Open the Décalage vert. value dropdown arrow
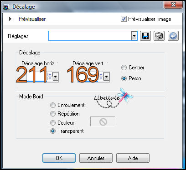186x170 pixels. (107, 77)
